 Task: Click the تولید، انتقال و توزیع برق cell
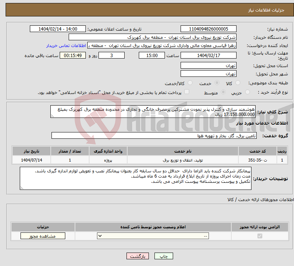pos(183,160)
